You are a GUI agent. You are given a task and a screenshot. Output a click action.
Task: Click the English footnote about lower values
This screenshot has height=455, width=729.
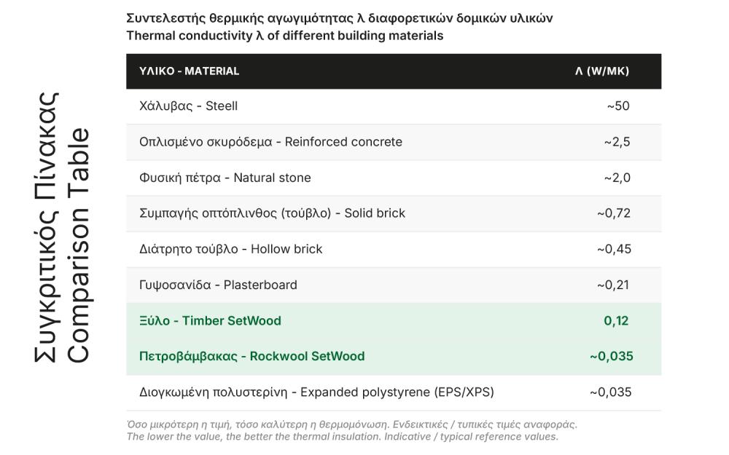tap(342, 437)
